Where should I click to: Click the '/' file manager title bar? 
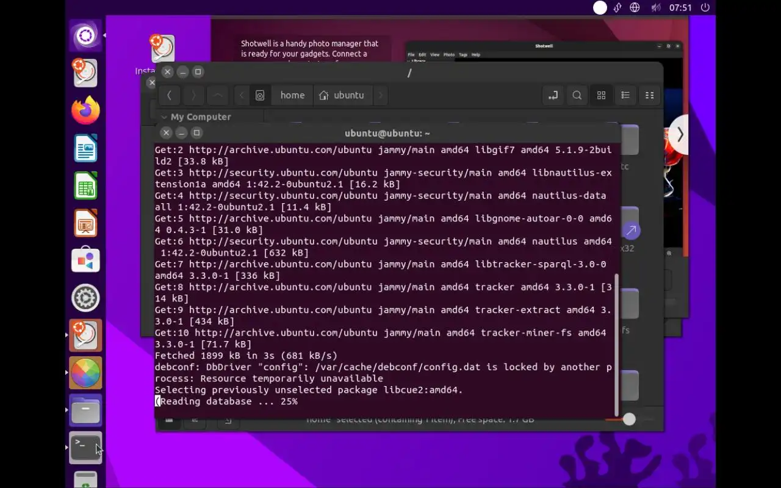(409, 72)
